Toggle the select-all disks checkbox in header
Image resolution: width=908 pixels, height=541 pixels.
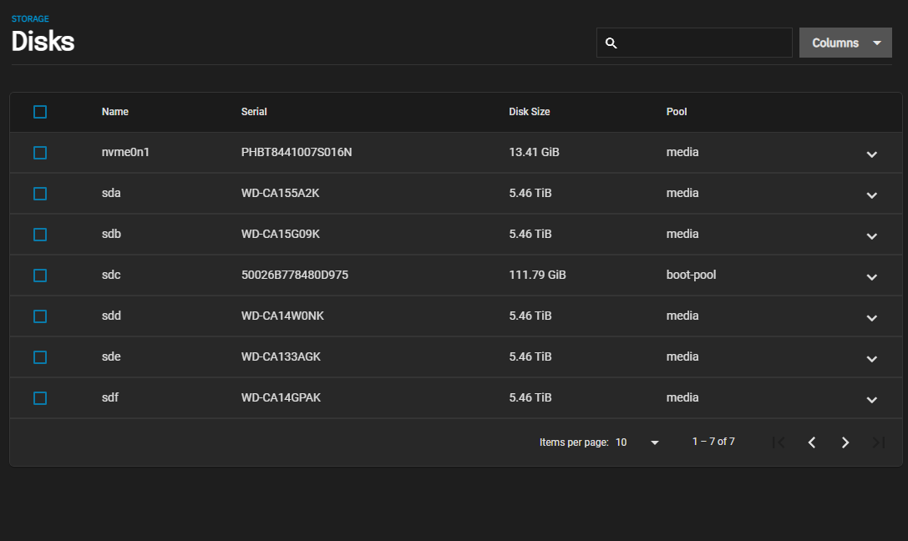click(40, 112)
